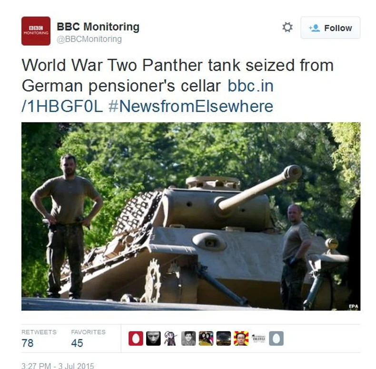Click the red and yellow sunburst avatar
The image size is (376, 369).
coord(241,339)
